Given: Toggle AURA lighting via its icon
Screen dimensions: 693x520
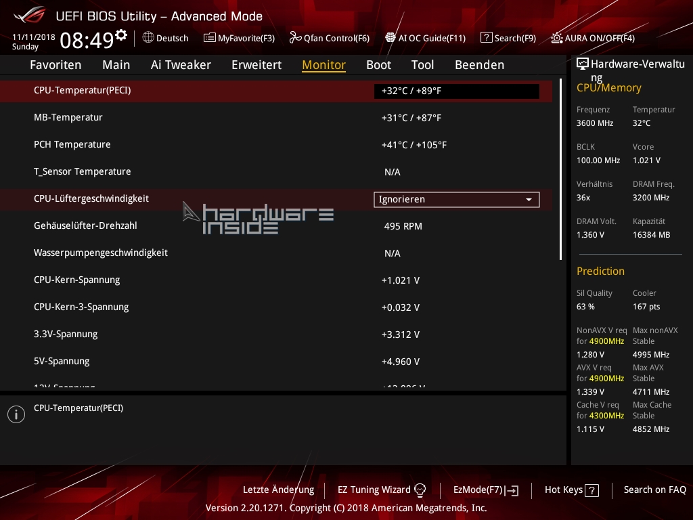Looking at the screenshot, I should click(557, 38).
